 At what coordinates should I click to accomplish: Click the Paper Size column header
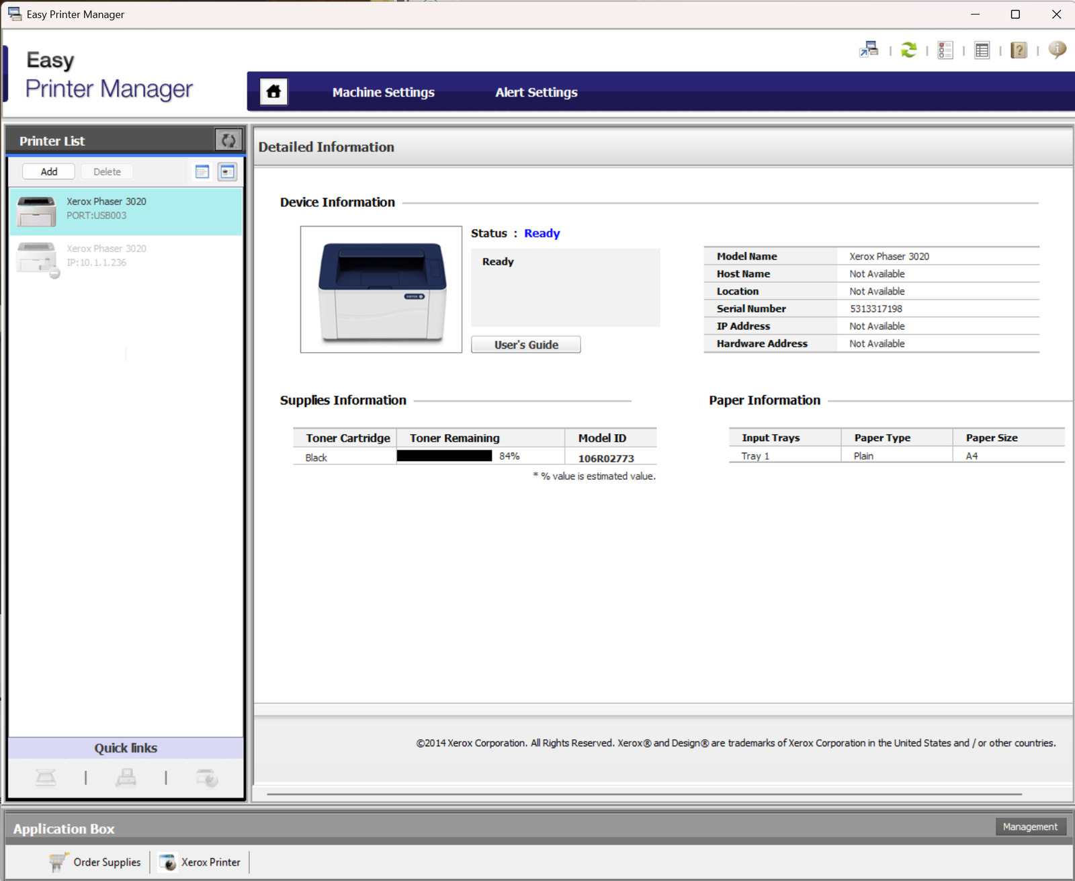point(1008,437)
